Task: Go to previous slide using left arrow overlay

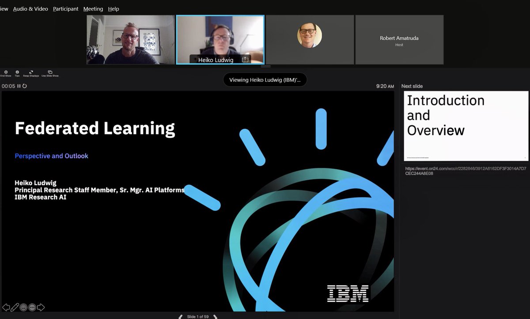Action: (6, 307)
